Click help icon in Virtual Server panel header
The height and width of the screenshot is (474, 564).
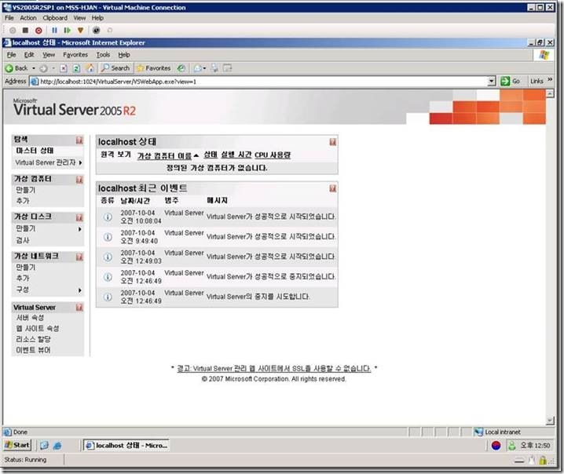pyautogui.click(x=79, y=308)
